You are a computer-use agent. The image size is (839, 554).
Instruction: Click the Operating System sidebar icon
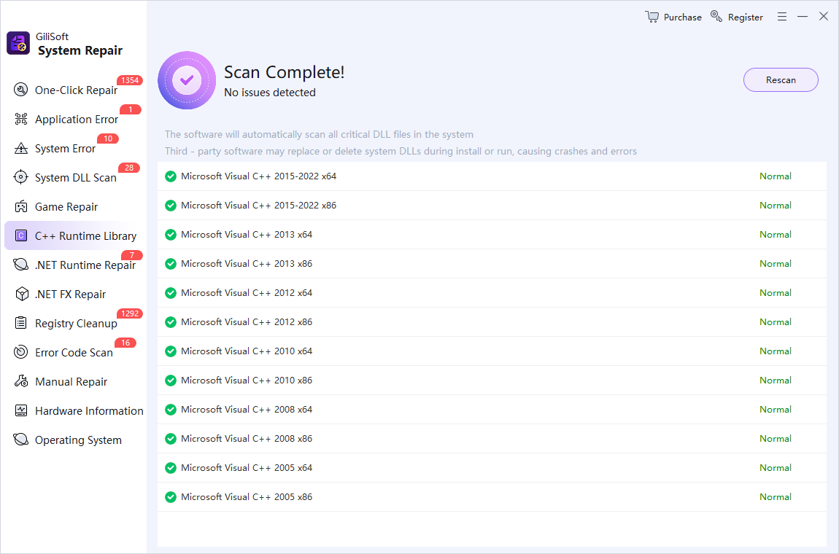21,439
